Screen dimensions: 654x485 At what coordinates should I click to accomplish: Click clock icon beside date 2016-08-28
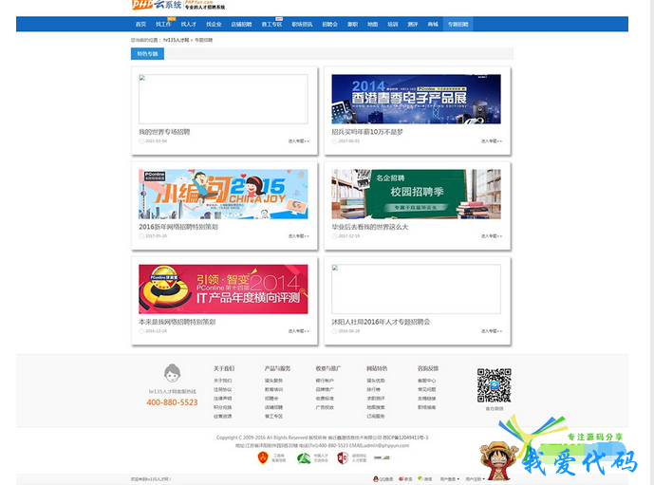(334, 331)
